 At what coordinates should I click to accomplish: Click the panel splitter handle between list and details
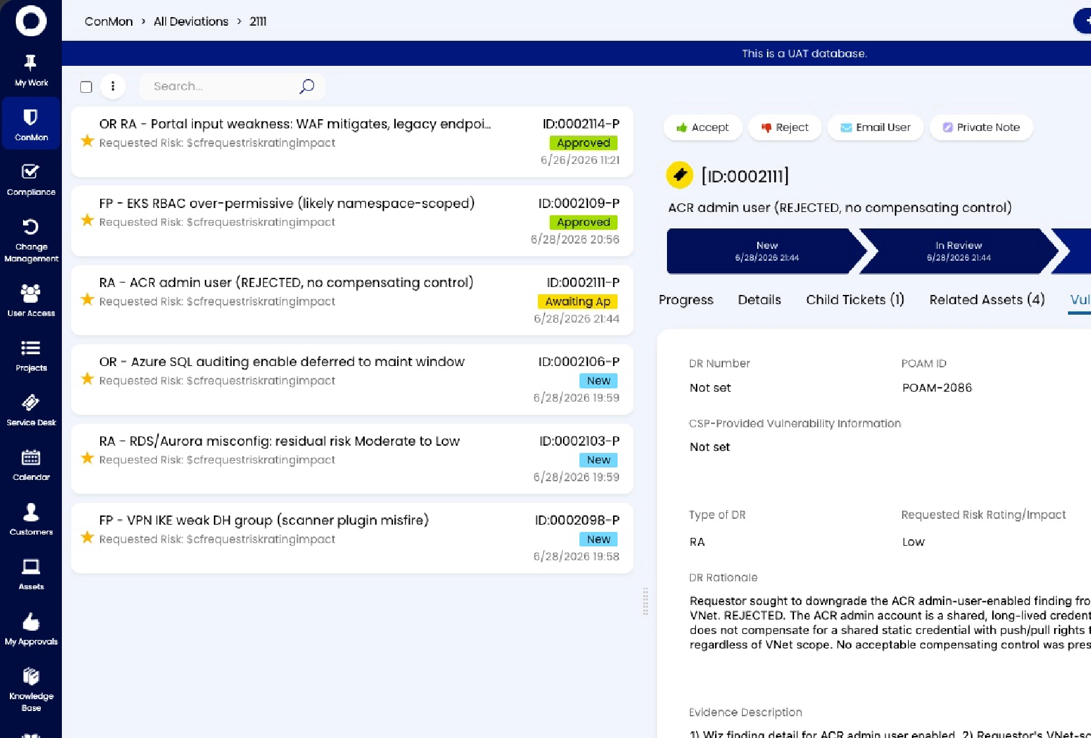[x=645, y=601]
